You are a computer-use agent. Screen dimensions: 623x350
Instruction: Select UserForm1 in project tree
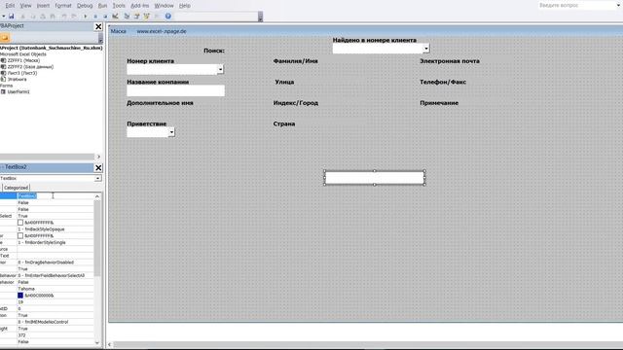coord(18,91)
